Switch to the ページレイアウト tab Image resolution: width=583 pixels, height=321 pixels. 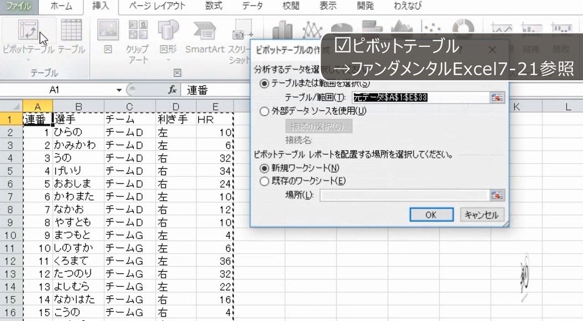coord(157,6)
